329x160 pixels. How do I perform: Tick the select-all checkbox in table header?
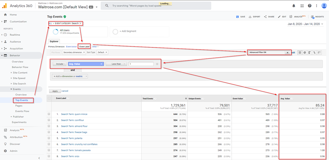pos(49,98)
